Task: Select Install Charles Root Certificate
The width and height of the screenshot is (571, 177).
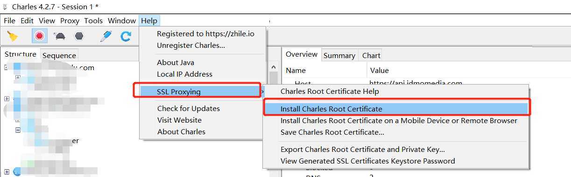Action: (x=395, y=109)
